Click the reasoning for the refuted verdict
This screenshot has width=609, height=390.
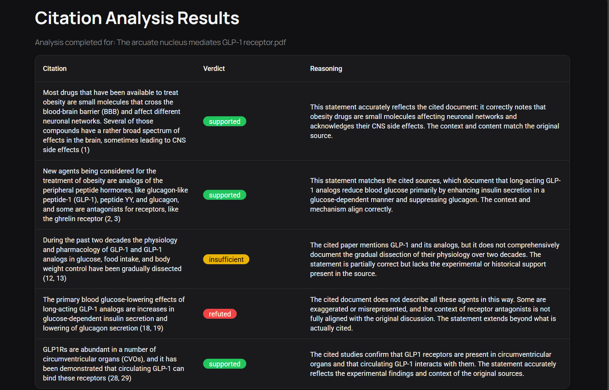(x=433, y=314)
